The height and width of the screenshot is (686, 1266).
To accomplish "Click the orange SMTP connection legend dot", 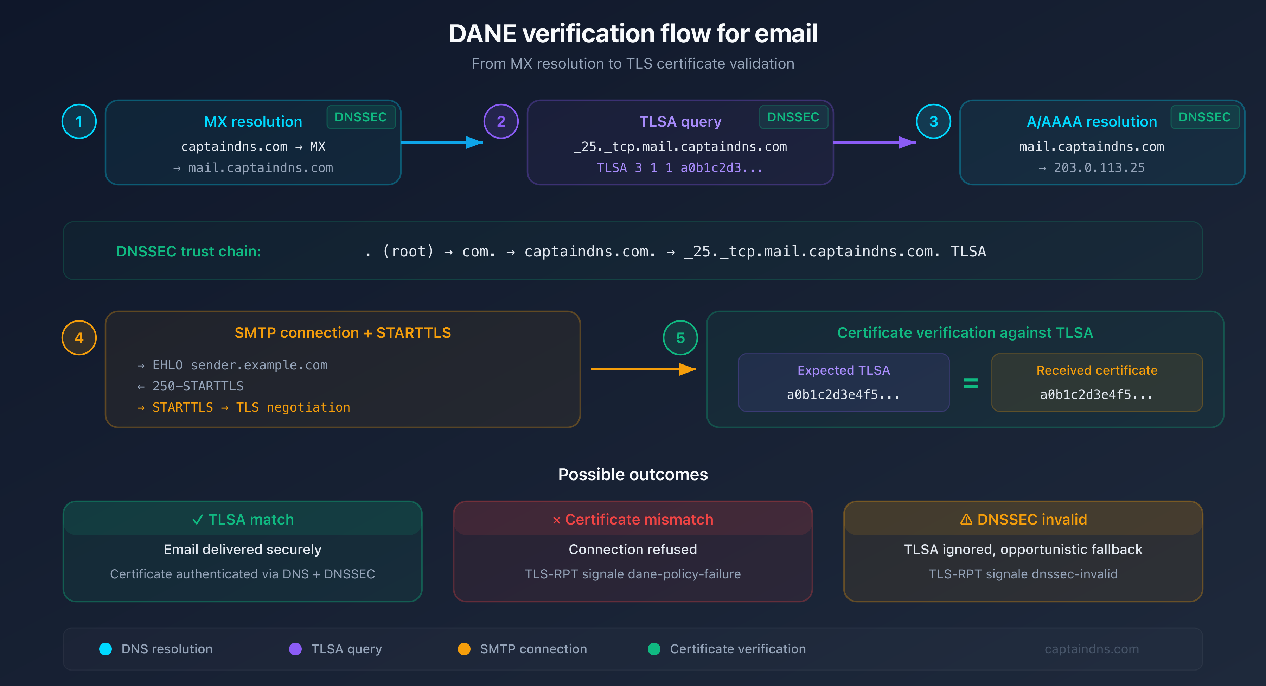I will coord(464,649).
